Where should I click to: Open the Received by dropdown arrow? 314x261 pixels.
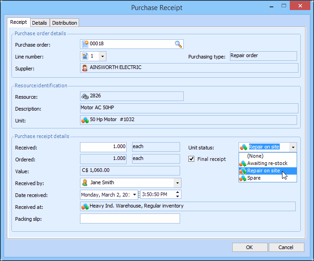click(177, 183)
